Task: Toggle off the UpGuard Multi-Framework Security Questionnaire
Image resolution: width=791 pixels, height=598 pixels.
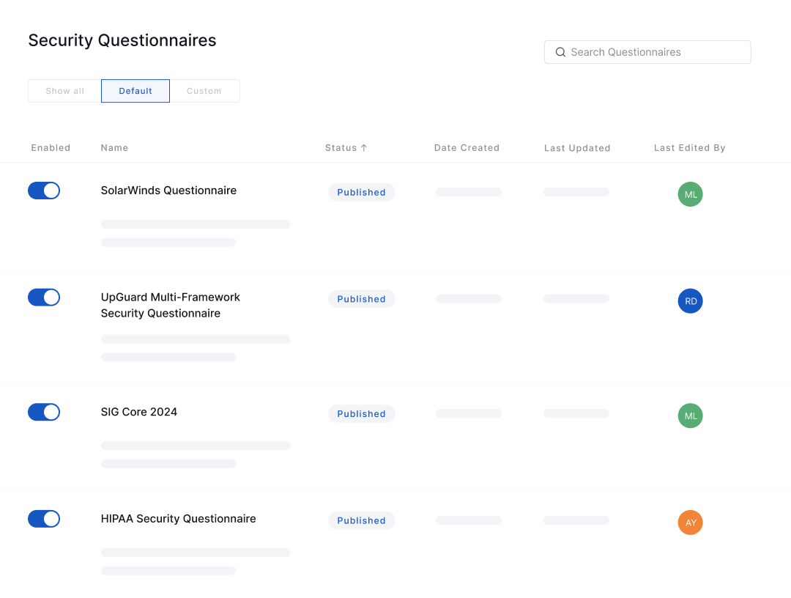Action: 44,298
